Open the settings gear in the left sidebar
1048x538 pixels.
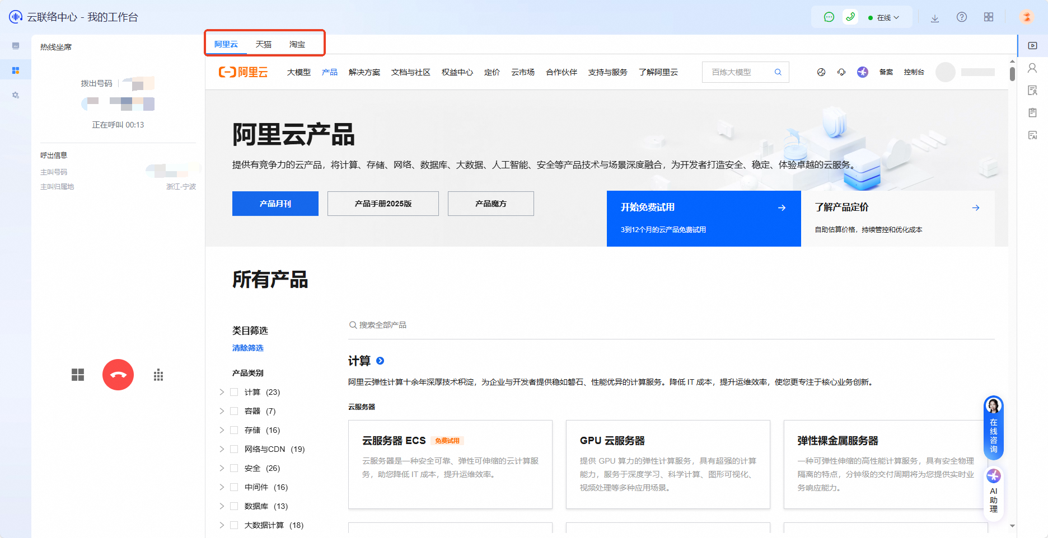click(x=16, y=95)
